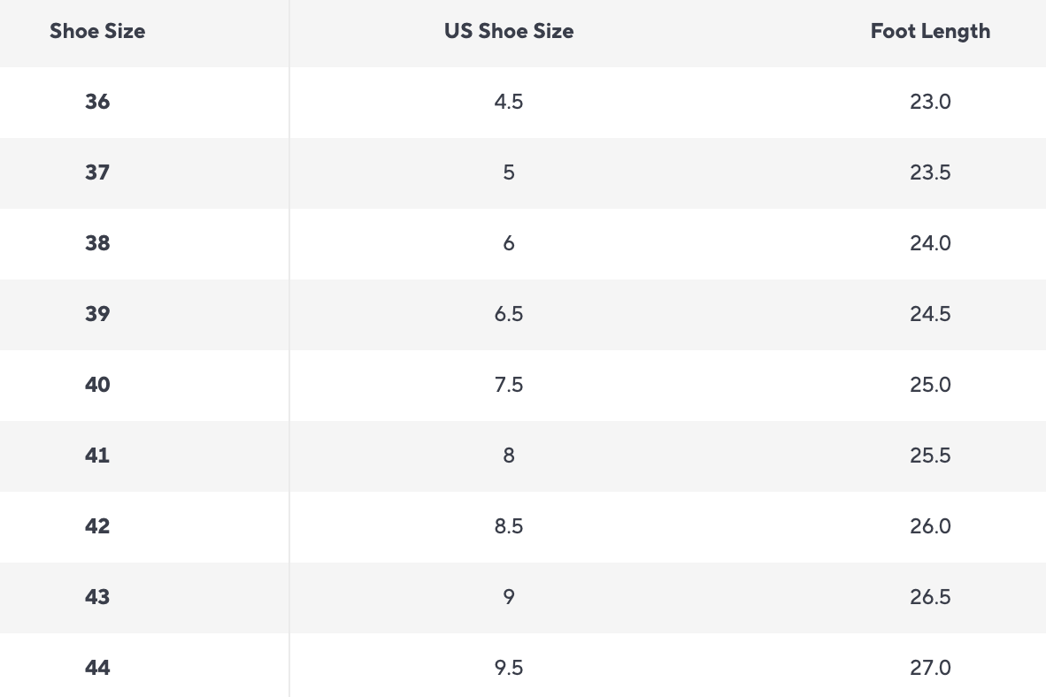1046x697 pixels.
Task: Click foot length 27.0 value
Action: click(x=930, y=668)
